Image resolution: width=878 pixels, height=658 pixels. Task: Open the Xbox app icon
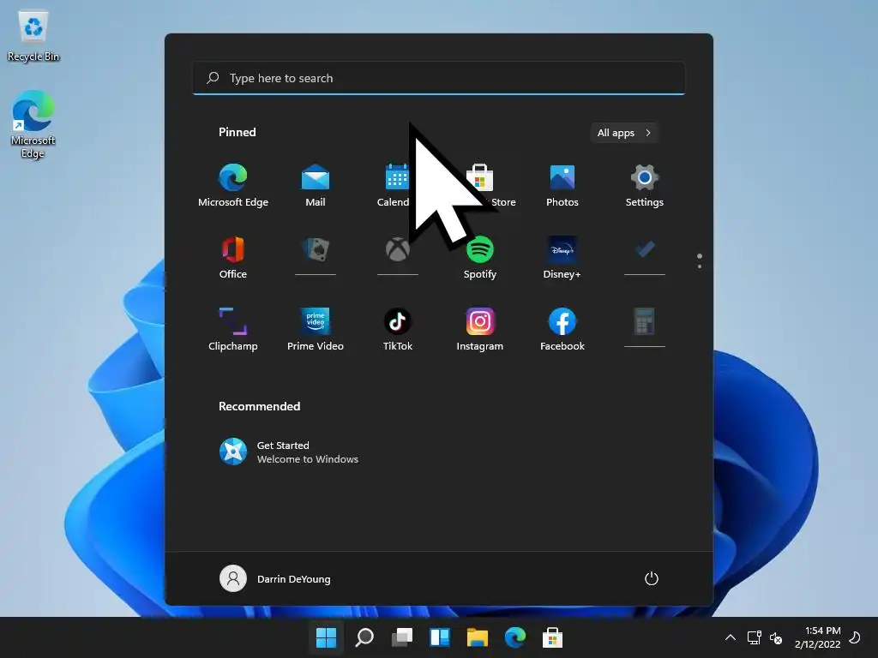(398, 249)
